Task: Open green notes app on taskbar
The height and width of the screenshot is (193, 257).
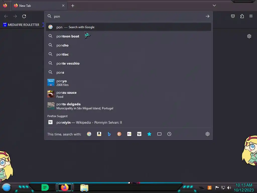Action: (x=45, y=187)
